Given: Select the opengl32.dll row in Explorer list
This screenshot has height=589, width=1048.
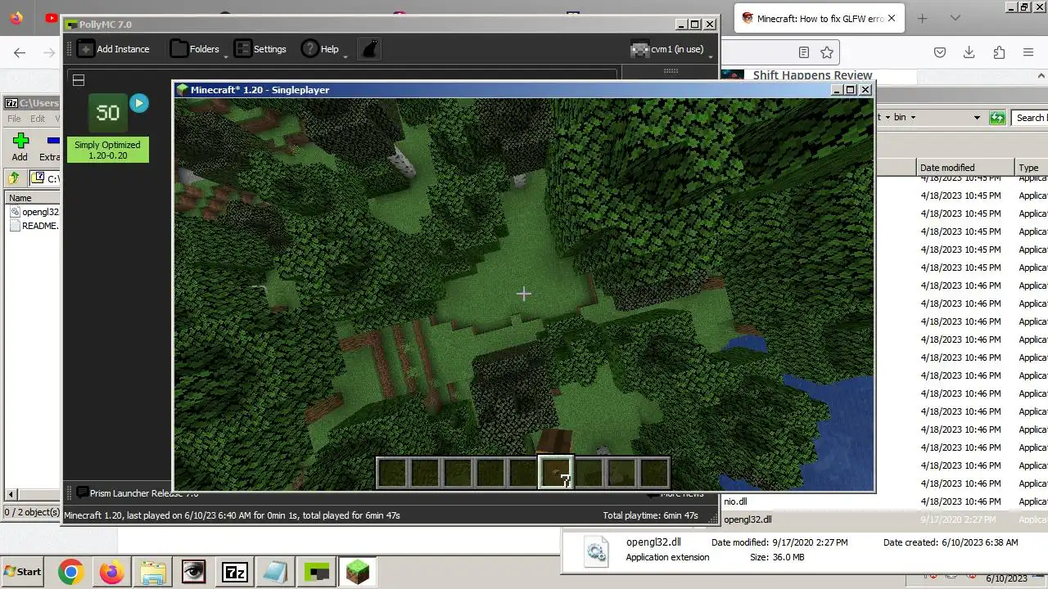Looking at the screenshot, I should click(884, 519).
